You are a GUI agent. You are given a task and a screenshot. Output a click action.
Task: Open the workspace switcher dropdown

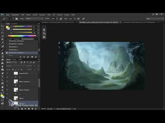point(155,19)
